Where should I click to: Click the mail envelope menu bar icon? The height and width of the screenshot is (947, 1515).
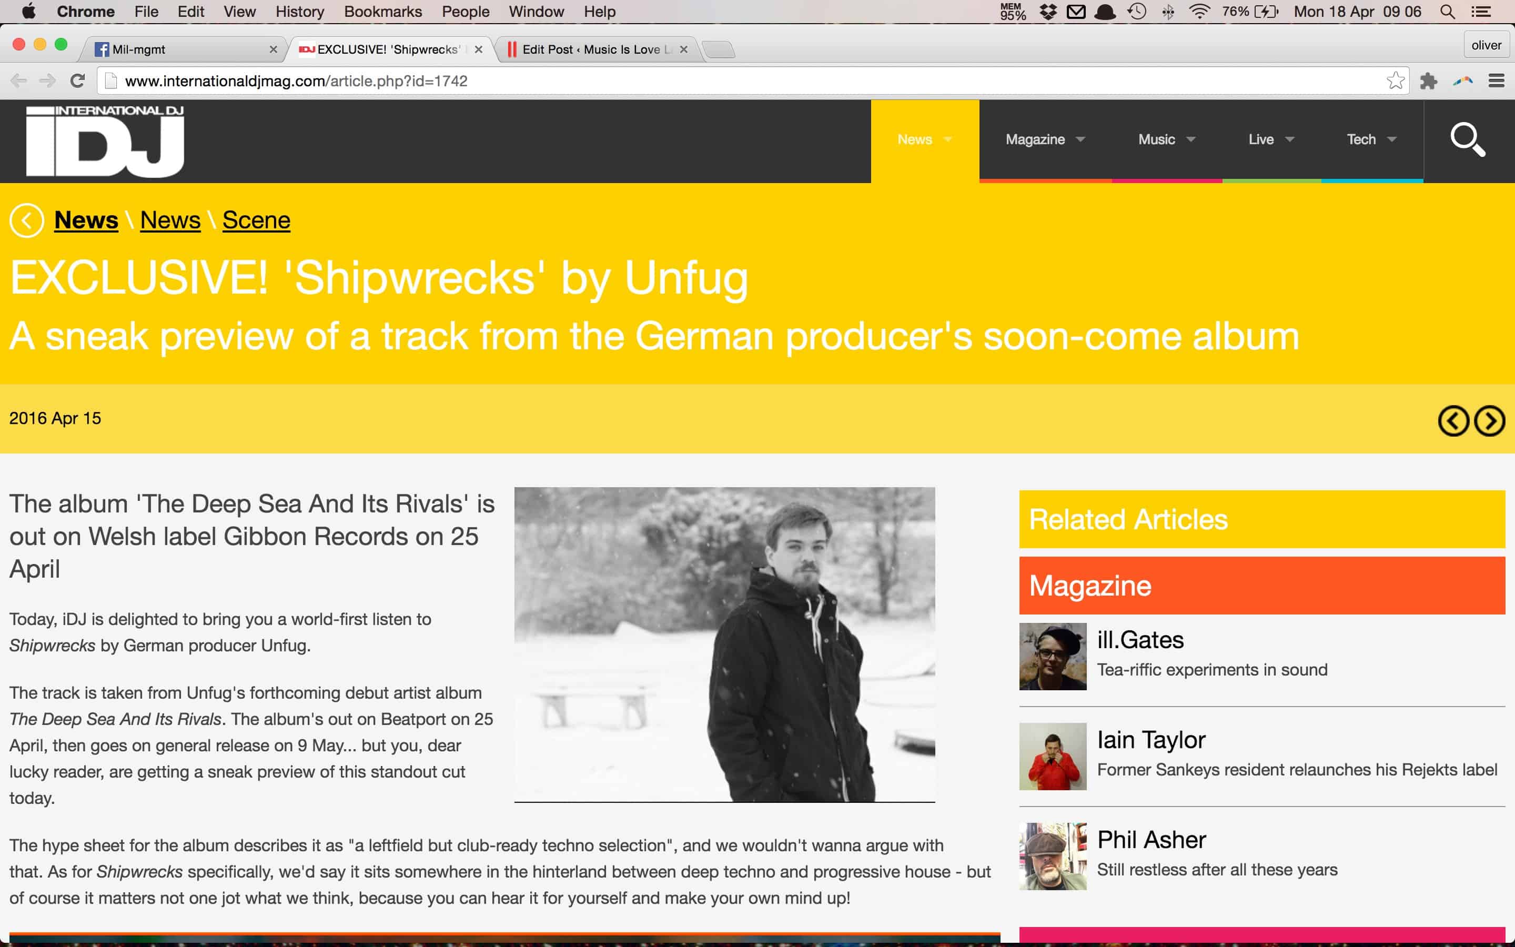[1076, 11]
